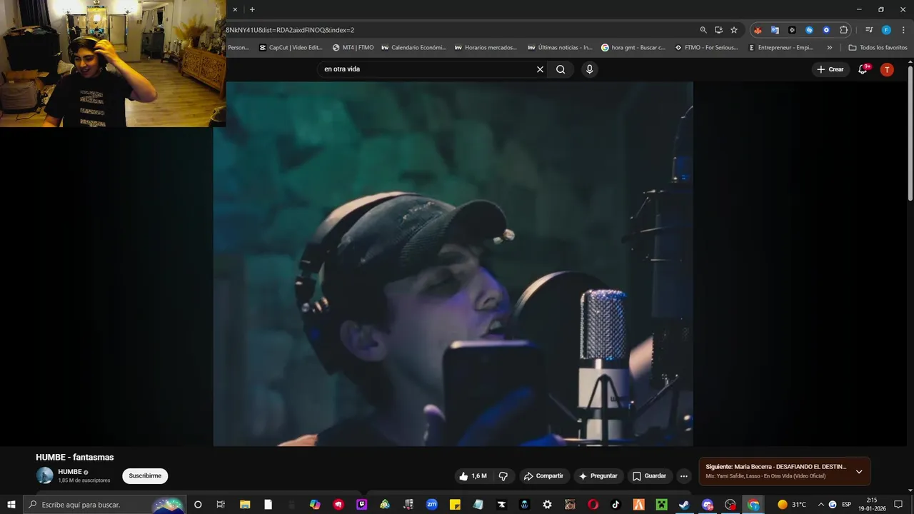914x514 pixels.
Task: Clear the search text with the X icon
Action: (x=540, y=69)
